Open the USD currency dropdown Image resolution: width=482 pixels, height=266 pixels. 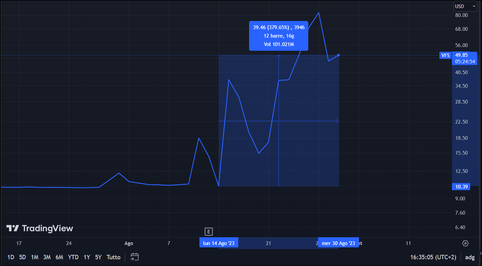pyautogui.click(x=465, y=6)
